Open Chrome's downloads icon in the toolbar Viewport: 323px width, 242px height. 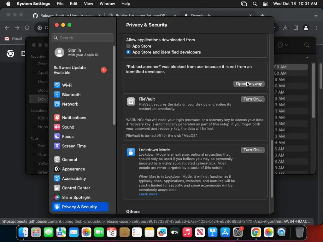pos(286,28)
